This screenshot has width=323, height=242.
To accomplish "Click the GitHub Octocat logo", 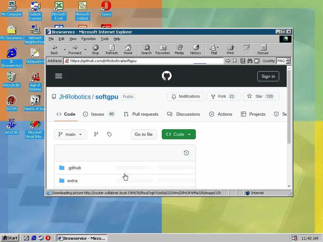I will tap(167, 76).
